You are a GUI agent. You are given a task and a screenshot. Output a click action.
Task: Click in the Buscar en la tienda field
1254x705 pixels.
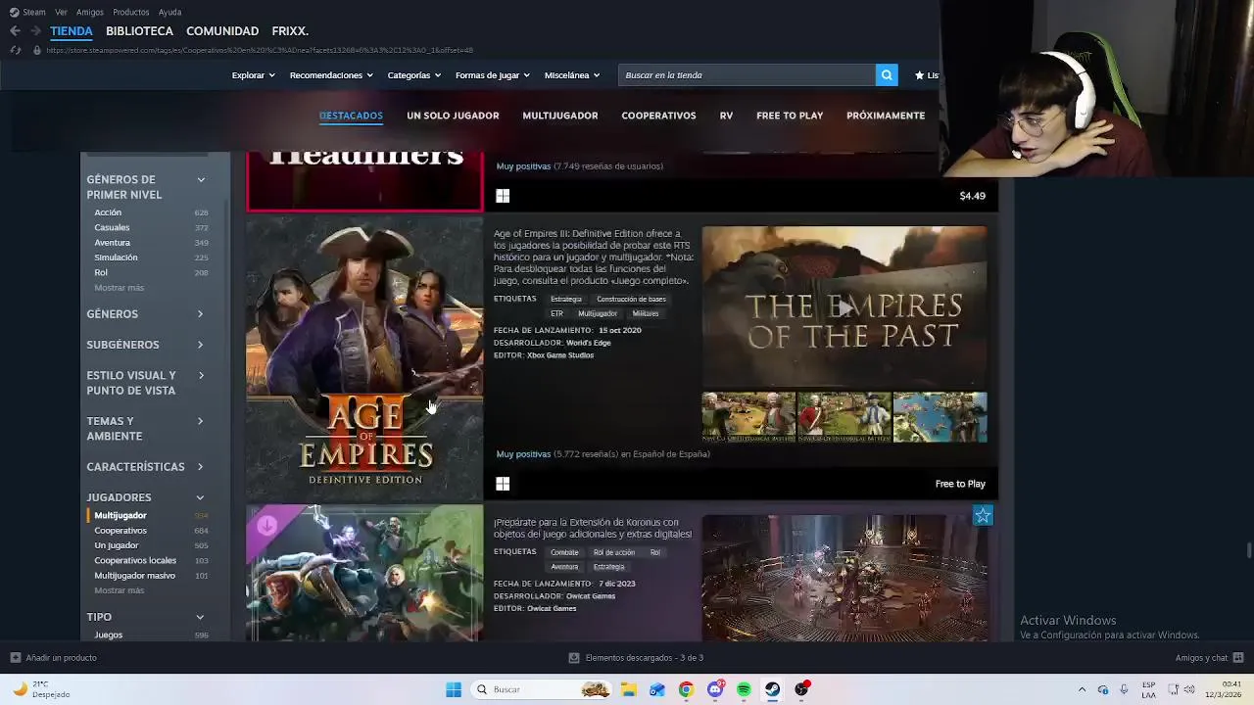point(747,75)
